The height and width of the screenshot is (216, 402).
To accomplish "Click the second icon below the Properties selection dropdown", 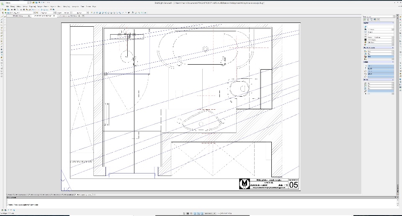I will (x=368, y=20).
